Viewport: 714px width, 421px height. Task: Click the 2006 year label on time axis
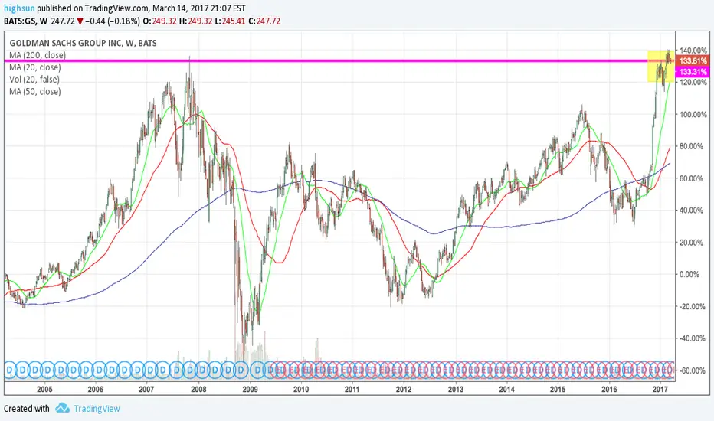pos(96,389)
